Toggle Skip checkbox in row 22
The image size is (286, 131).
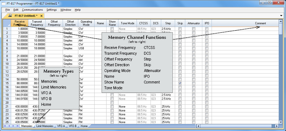click(x=180, y=110)
